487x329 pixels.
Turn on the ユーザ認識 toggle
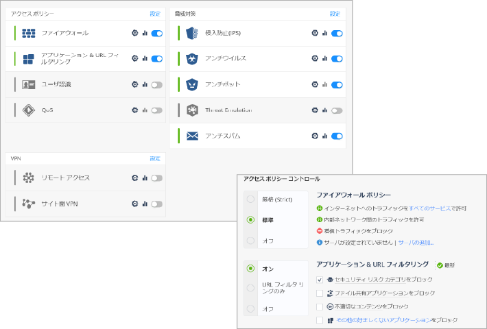tap(156, 84)
